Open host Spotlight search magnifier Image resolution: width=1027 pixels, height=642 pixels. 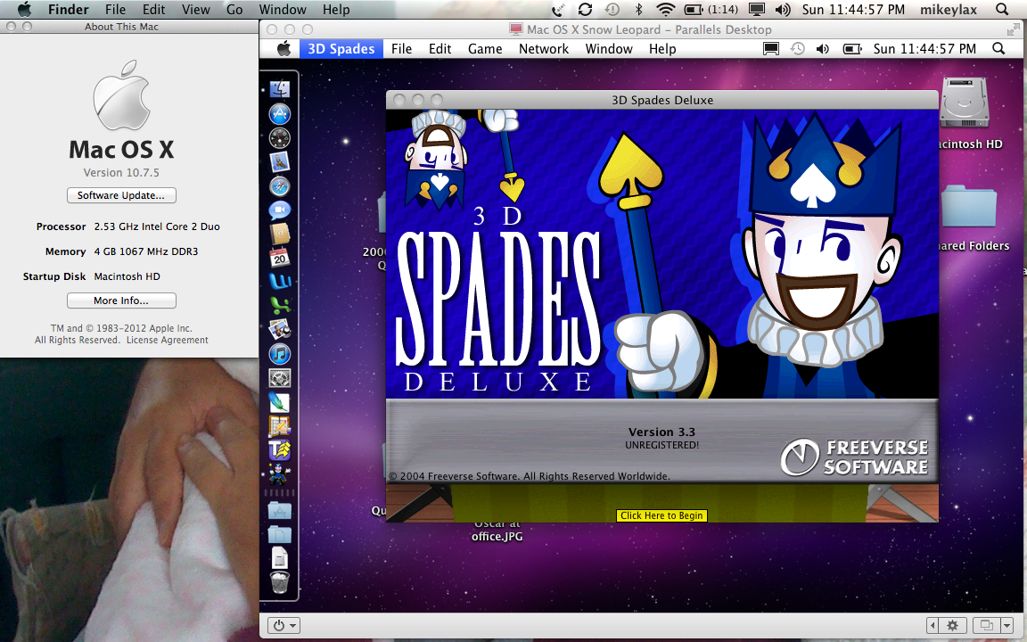(1001, 9)
